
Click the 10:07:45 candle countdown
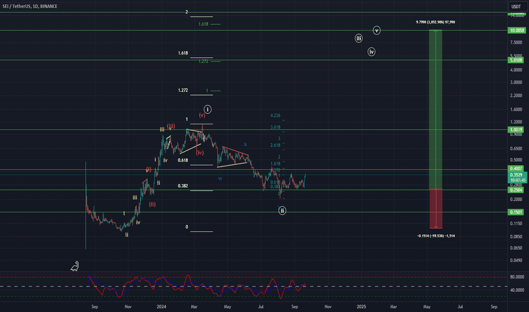(517, 180)
